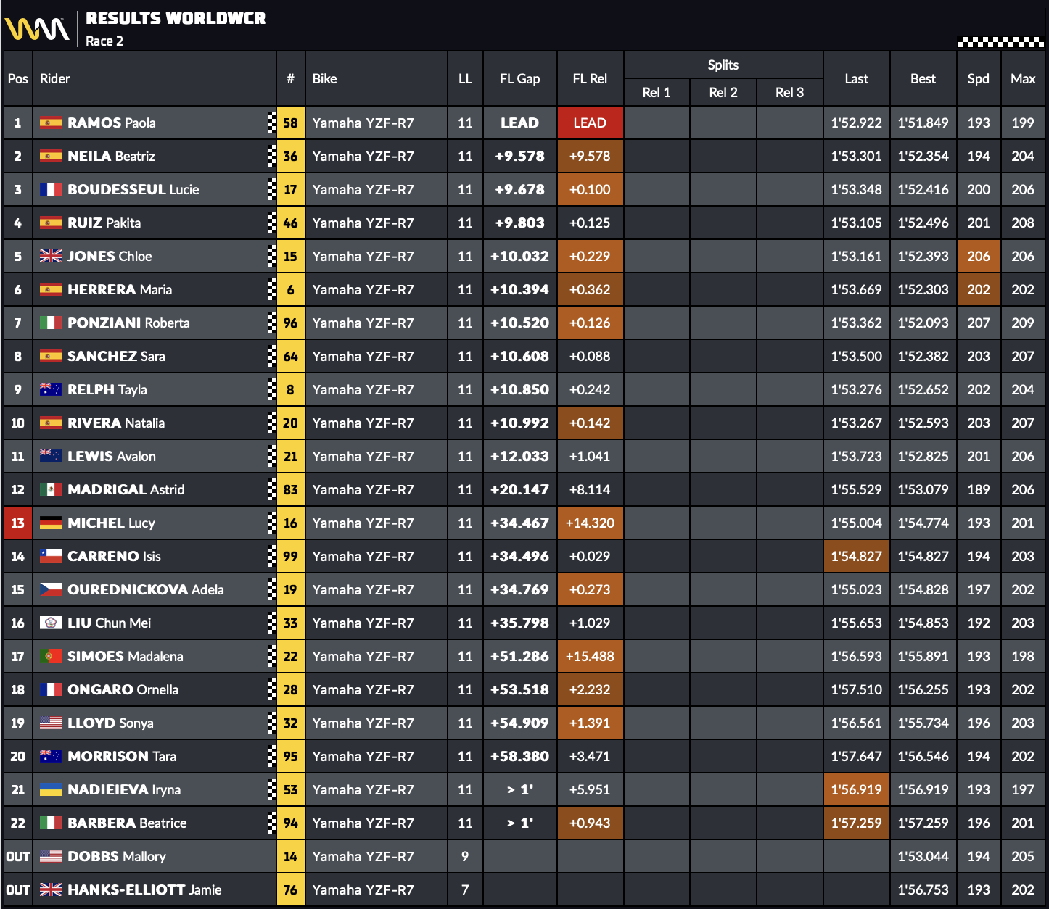Screen dimensions: 1049x909
Task: Click the red LEAD cell in FL Rel
Action: [x=590, y=123]
